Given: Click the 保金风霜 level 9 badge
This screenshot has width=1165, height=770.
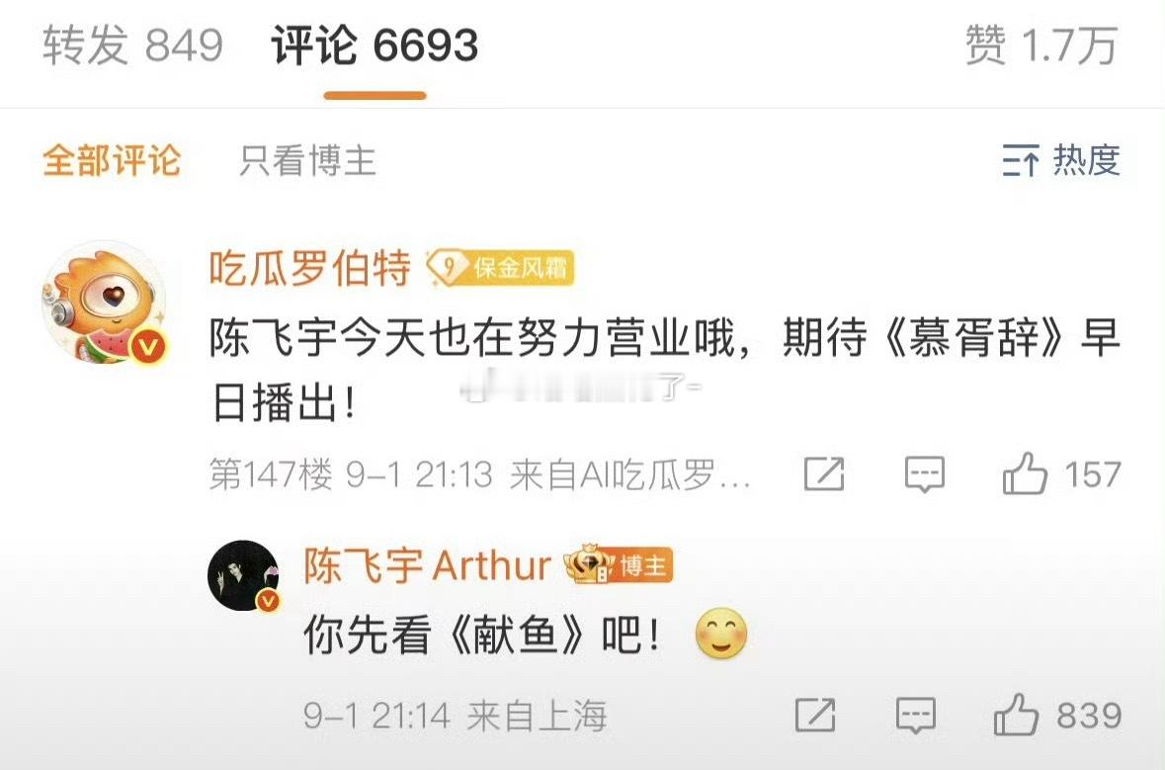Looking at the screenshot, I should (x=500, y=268).
